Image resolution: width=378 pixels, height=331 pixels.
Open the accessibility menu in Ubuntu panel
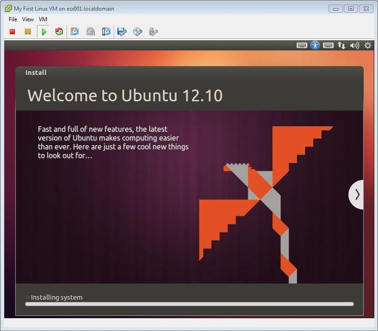[x=315, y=45]
